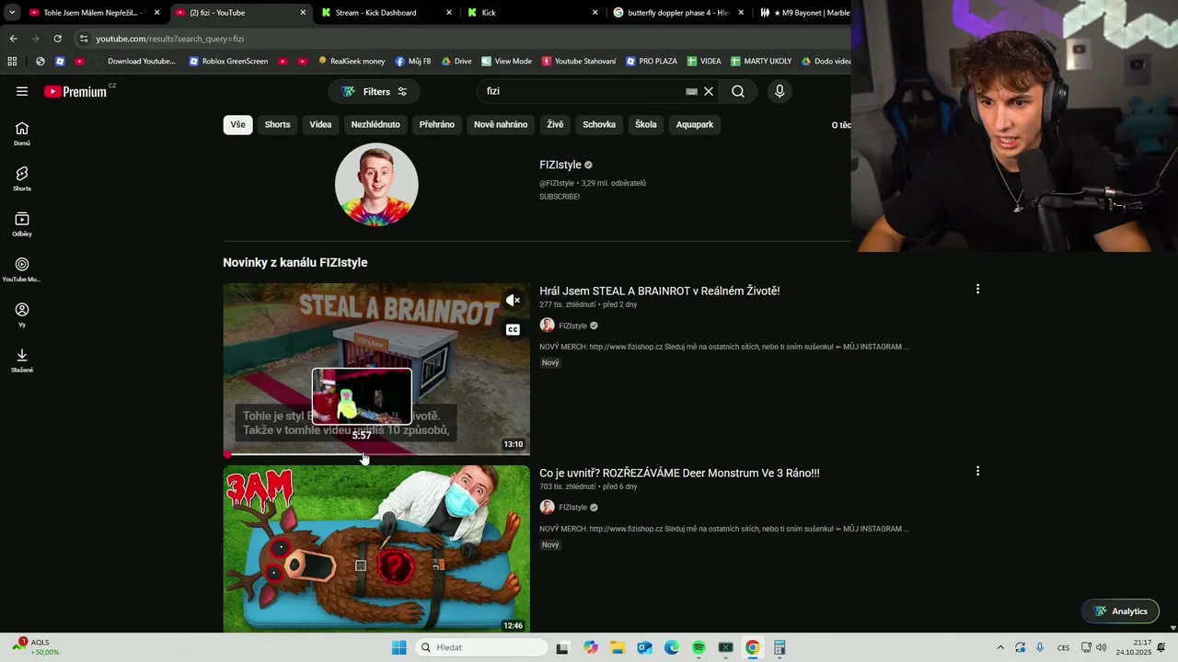This screenshot has height=662, width=1178.
Task: Open File Explorer from the taskbar
Action: [x=618, y=647]
